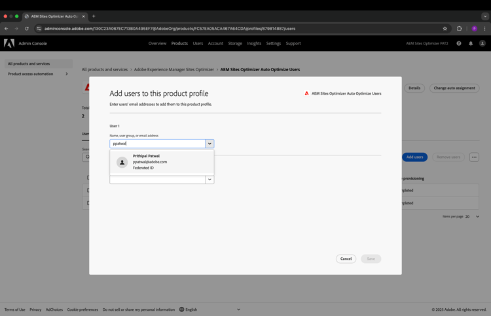Image resolution: width=491 pixels, height=316 pixels.
Task: Open the Account menu item
Action: pos(215,43)
